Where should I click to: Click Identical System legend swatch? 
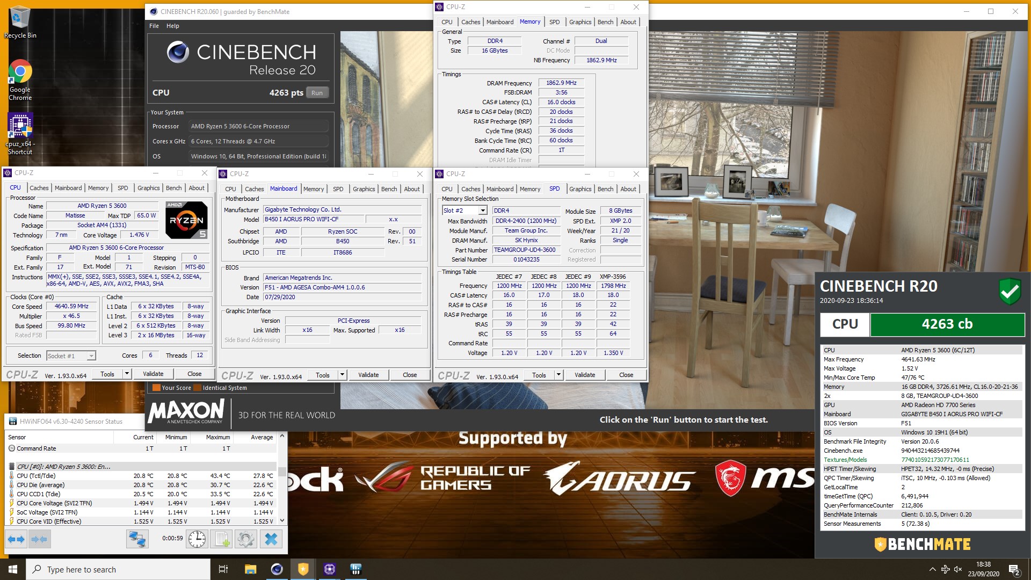(198, 388)
